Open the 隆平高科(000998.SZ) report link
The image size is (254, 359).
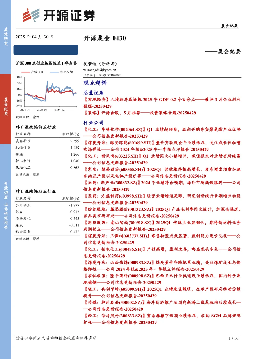click(162, 279)
